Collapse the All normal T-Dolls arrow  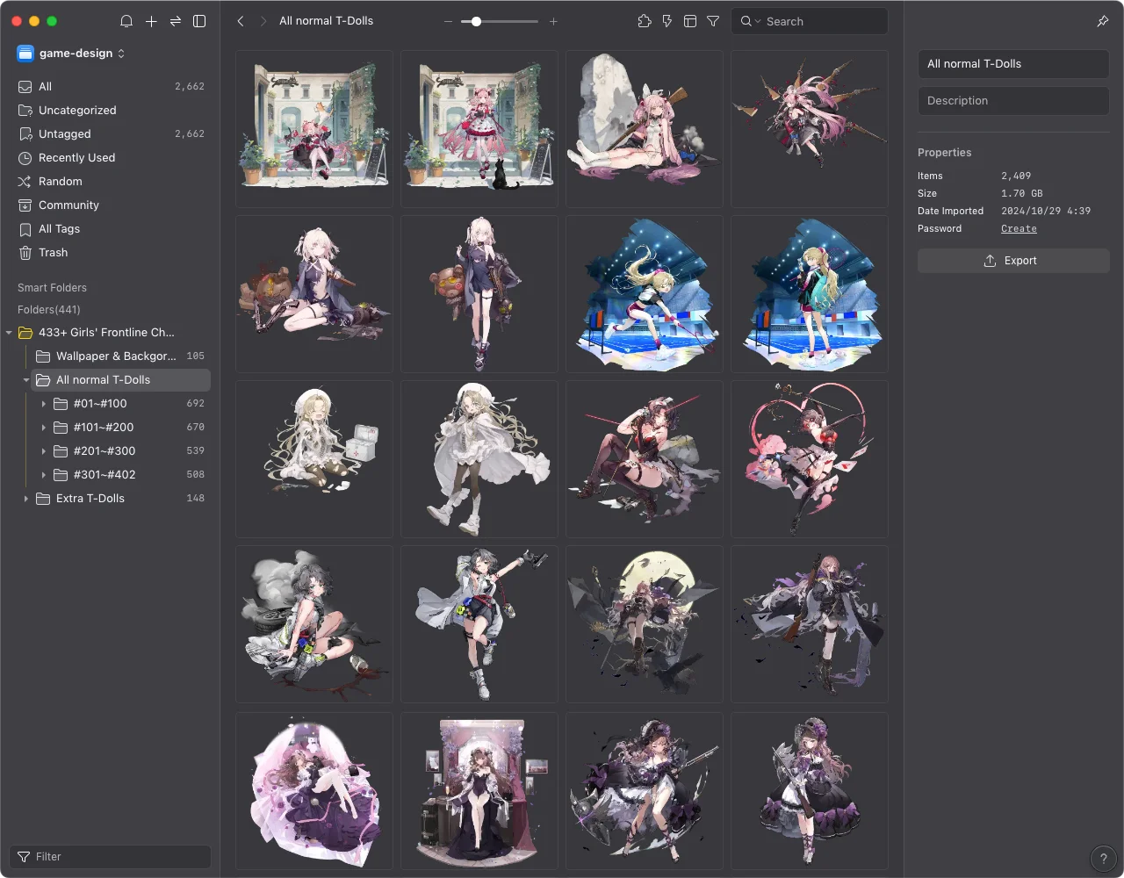coord(26,380)
